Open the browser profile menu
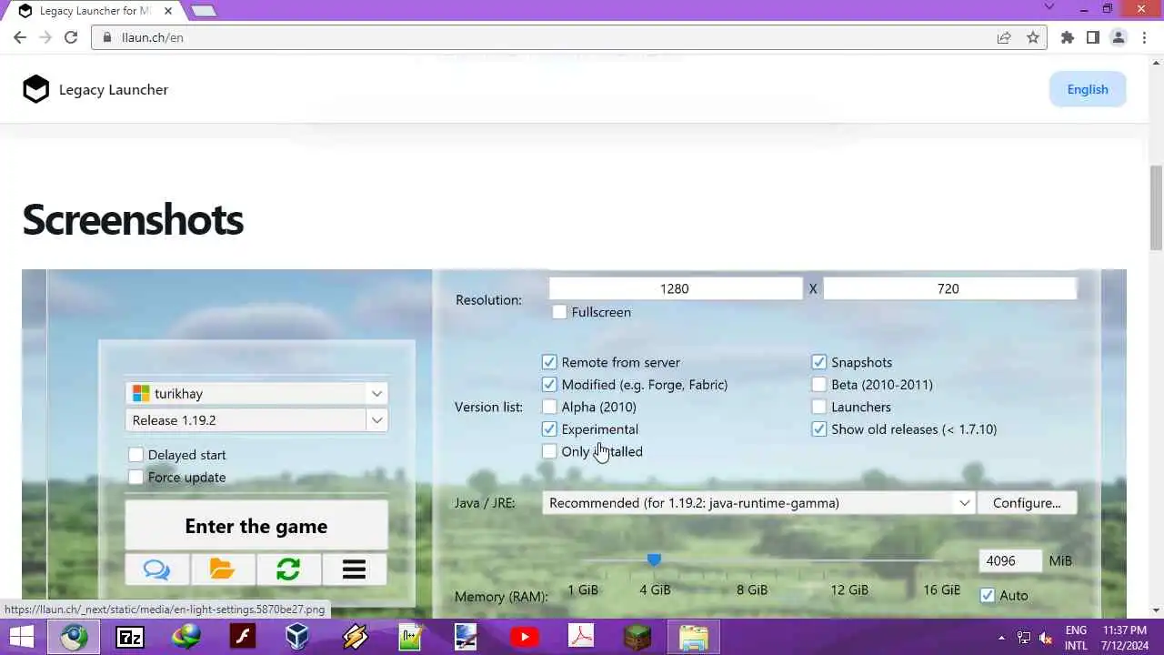 coord(1119,37)
